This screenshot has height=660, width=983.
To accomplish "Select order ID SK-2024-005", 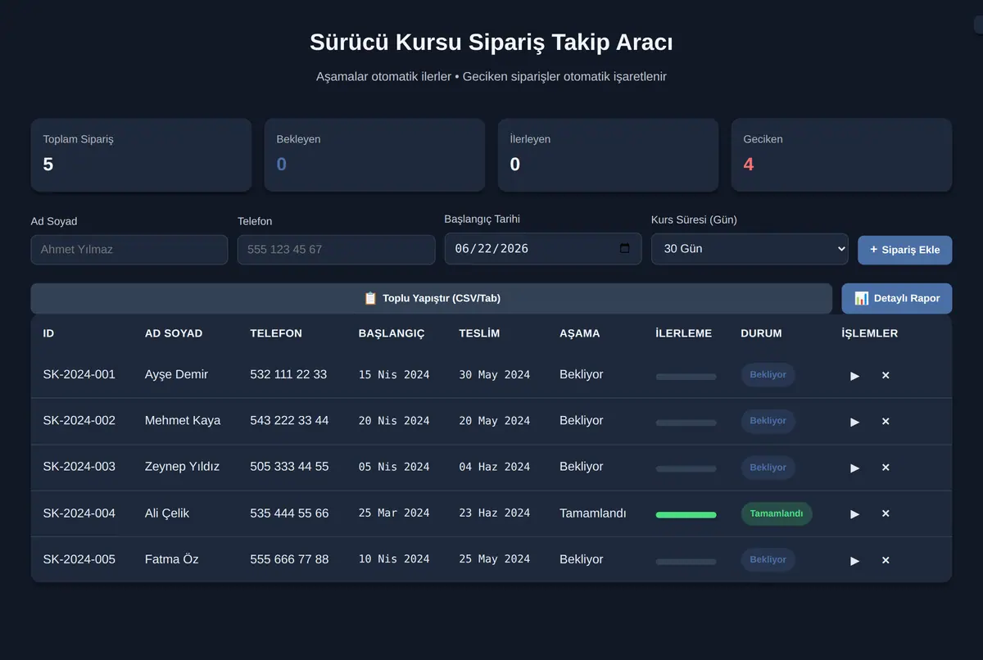I will click(79, 559).
